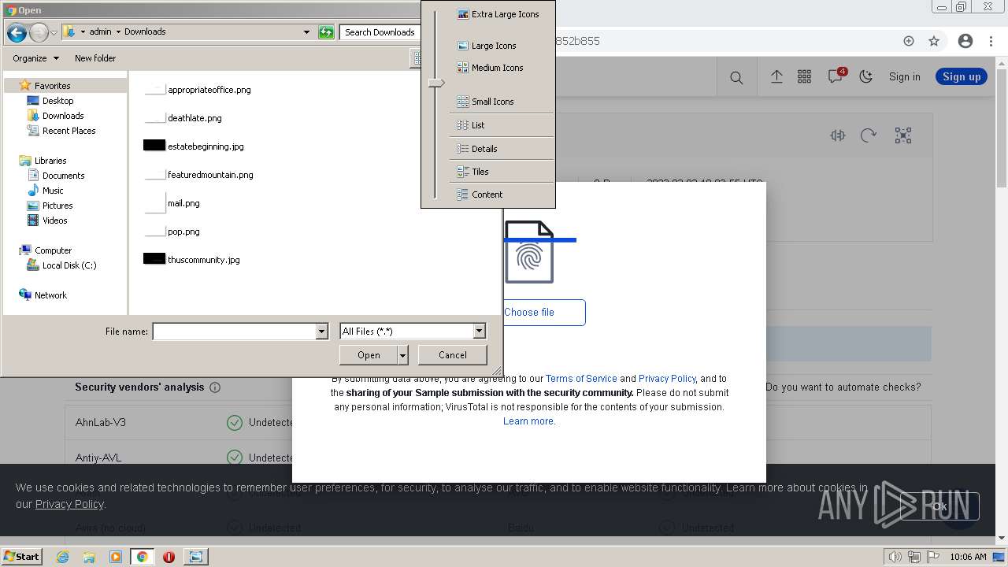This screenshot has width=1008, height=567.
Task: Open VirusTotal search icon
Action: pos(736,77)
